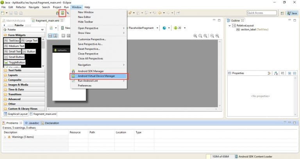Viewport: 300px width, 159px height.
Task: Click the heap status 103M of 656M
Action: [220, 157]
